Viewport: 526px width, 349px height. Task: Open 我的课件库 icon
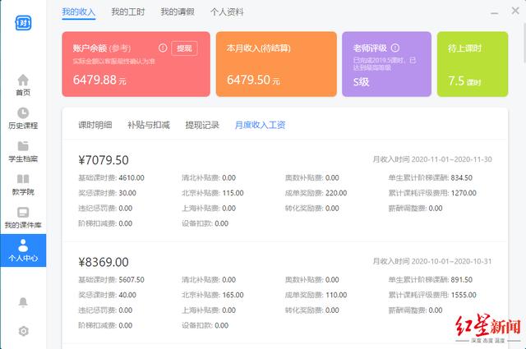pos(23,212)
